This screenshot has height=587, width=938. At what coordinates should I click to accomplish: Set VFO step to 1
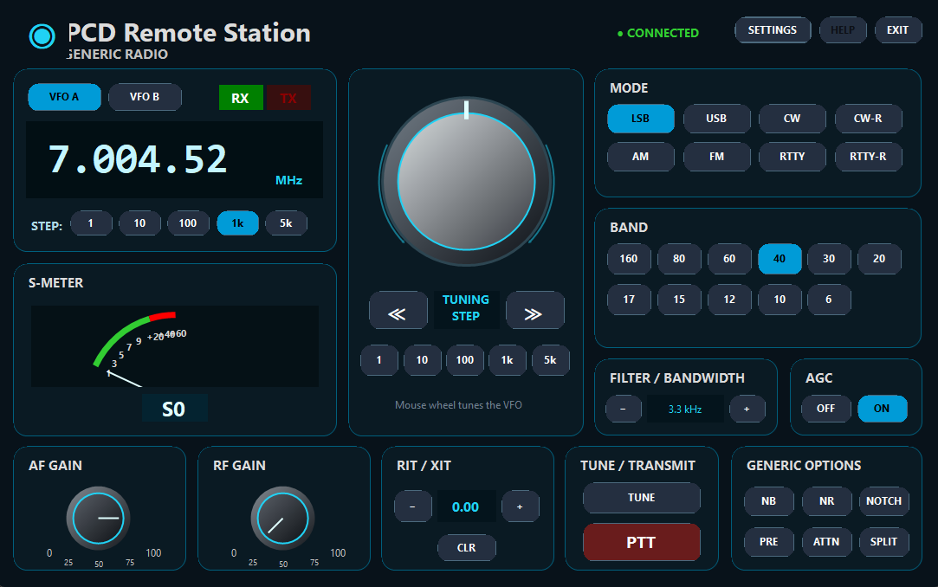pyautogui.click(x=91, y=223)
